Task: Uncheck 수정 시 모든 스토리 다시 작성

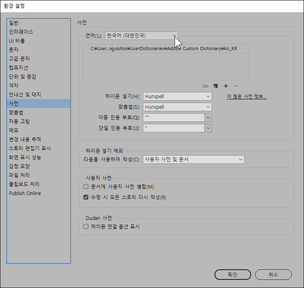Action: coord(86,197)
